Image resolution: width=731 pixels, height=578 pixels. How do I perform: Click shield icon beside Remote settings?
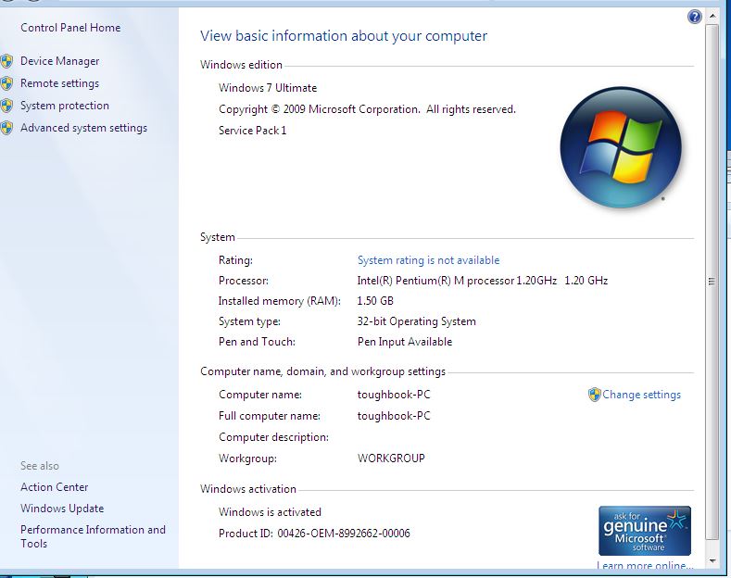coord(6,83)
